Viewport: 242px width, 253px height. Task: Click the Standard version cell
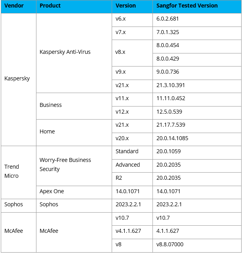[x=127, y=151]
